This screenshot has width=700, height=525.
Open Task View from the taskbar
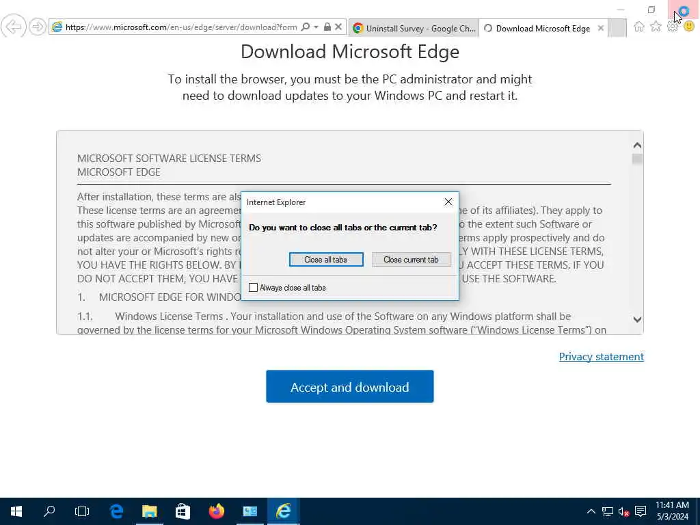82,511
